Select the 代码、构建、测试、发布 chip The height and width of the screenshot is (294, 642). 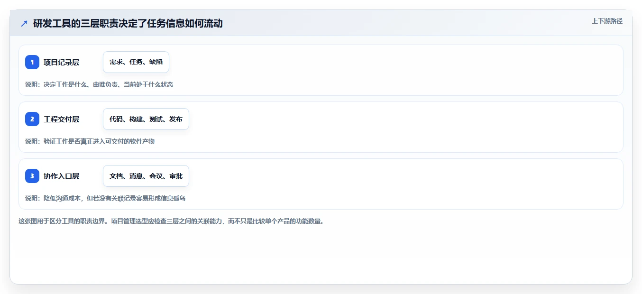tap(146, 119)
